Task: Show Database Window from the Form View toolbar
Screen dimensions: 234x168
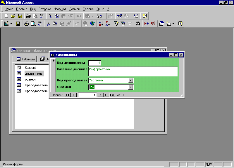Action: pos(162,24)
